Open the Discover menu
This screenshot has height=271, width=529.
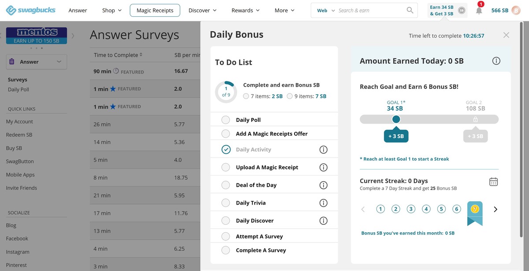click(202, 11)
